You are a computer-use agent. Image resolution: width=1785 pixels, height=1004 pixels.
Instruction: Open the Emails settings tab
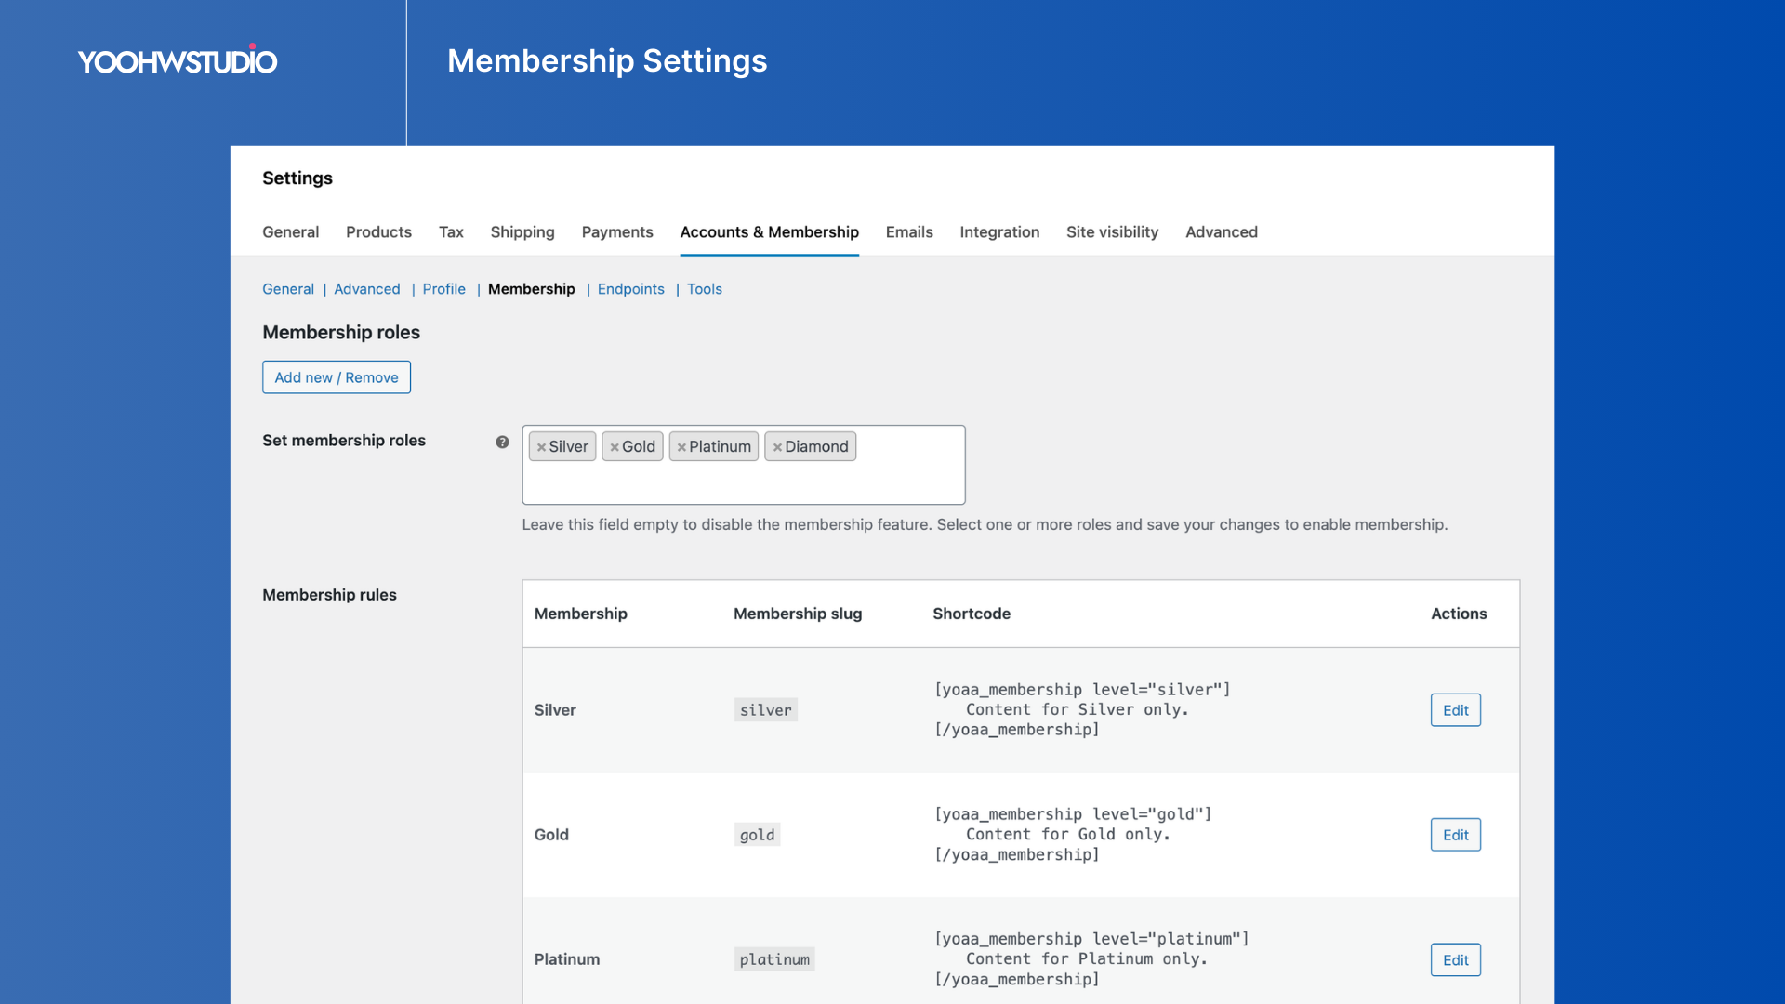click(x=908, y=232)
